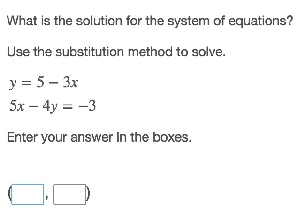Click the 'Use the substitution method' instruction
Viewport: 305px width, 224px height.
coord(116,52)
